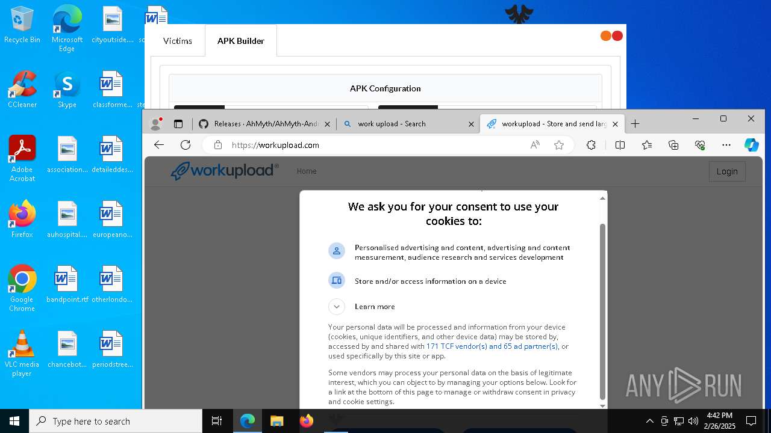Refresh the workupload page
The width and height of the screenshot is (771, 433).
[x=186, y=145]
